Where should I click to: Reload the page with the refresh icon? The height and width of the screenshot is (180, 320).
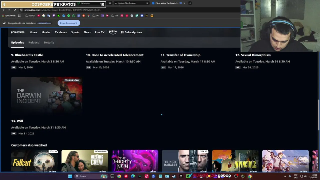(x=15, y=10)
